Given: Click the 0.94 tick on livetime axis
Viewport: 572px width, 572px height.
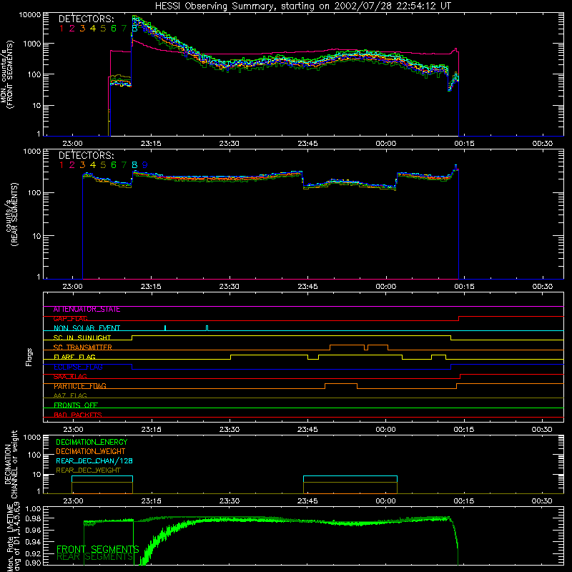Looking at the screenshot, I should pyautogui.click(x=34, y=542).
